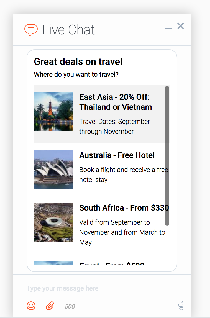Click the Sydney Opera House thumbnail
This screenshot has height=318, width=210.
click(x=53, y=170)
